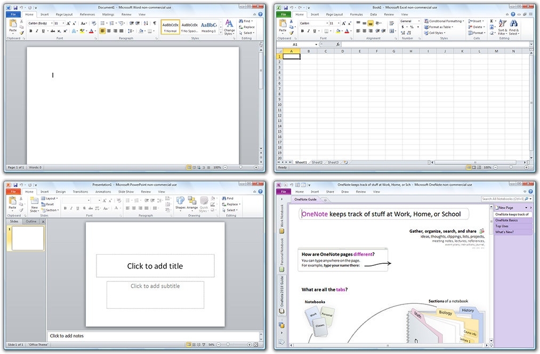The width and height of the screenshot is (540, 354).
Task: Switch to Sheet2 tab in Excel
Action: point(317,162)
